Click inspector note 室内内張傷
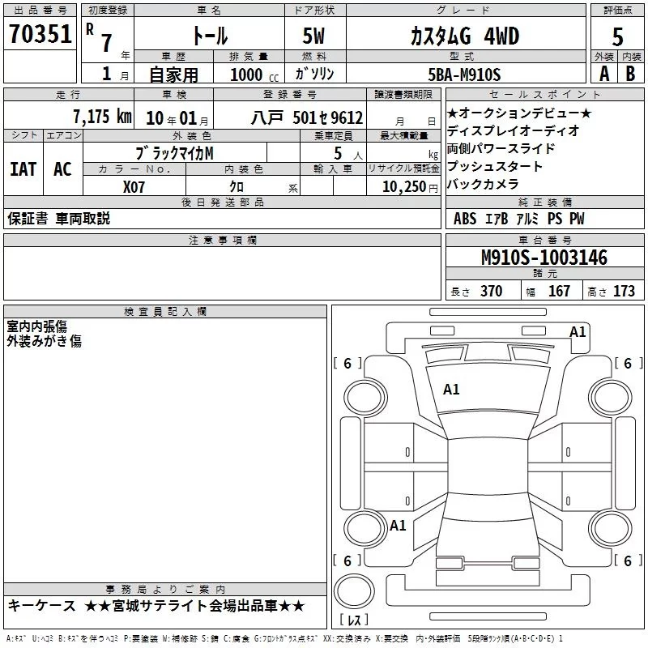 pos(37,326)
